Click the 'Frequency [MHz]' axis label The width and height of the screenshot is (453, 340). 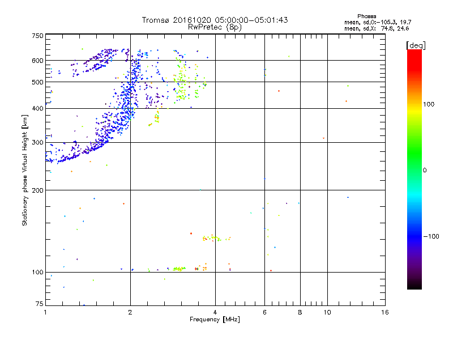[215, 320]
